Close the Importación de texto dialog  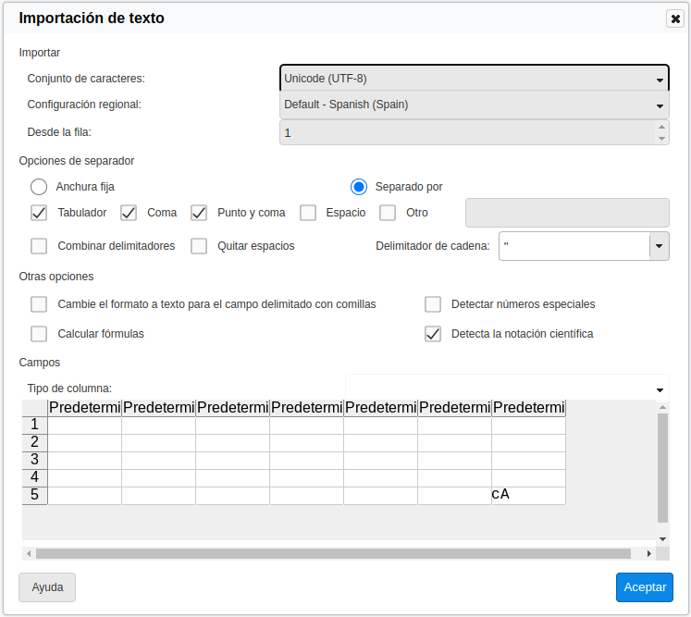(x=675, y=19)
